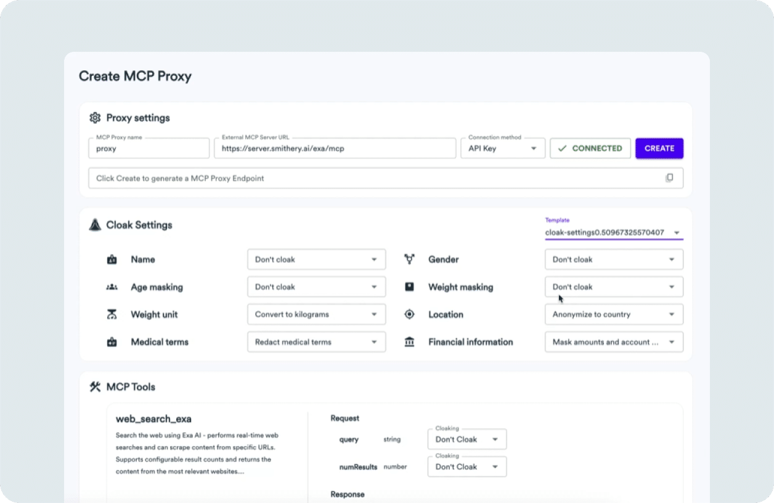Open the Financial information dropdown

pyautogui.click(x=614, y=342)
